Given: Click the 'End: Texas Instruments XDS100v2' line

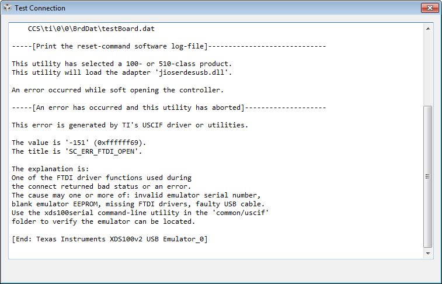Looking at the screenshot, I should pyautogui.click(x=110, y=239).
